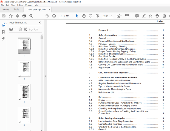The width and height of the screenshot is (170, 131).
Task: Open the E-Sign menu
Action: [20, 5]
